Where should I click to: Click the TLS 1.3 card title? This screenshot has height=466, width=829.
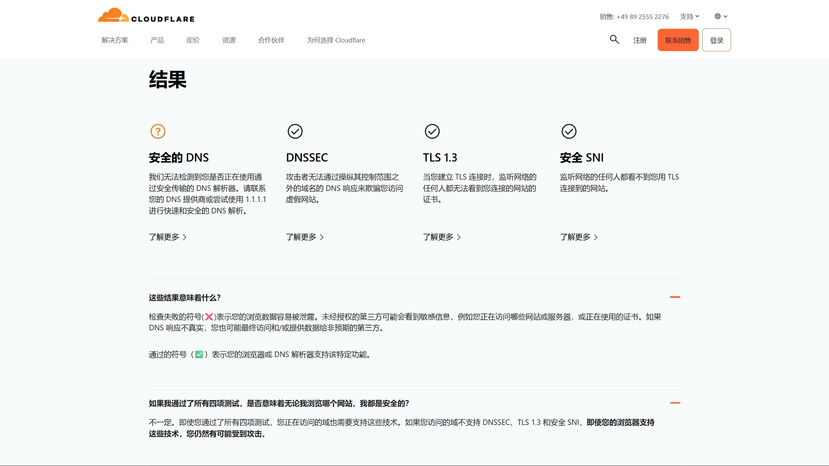(440, 157)
